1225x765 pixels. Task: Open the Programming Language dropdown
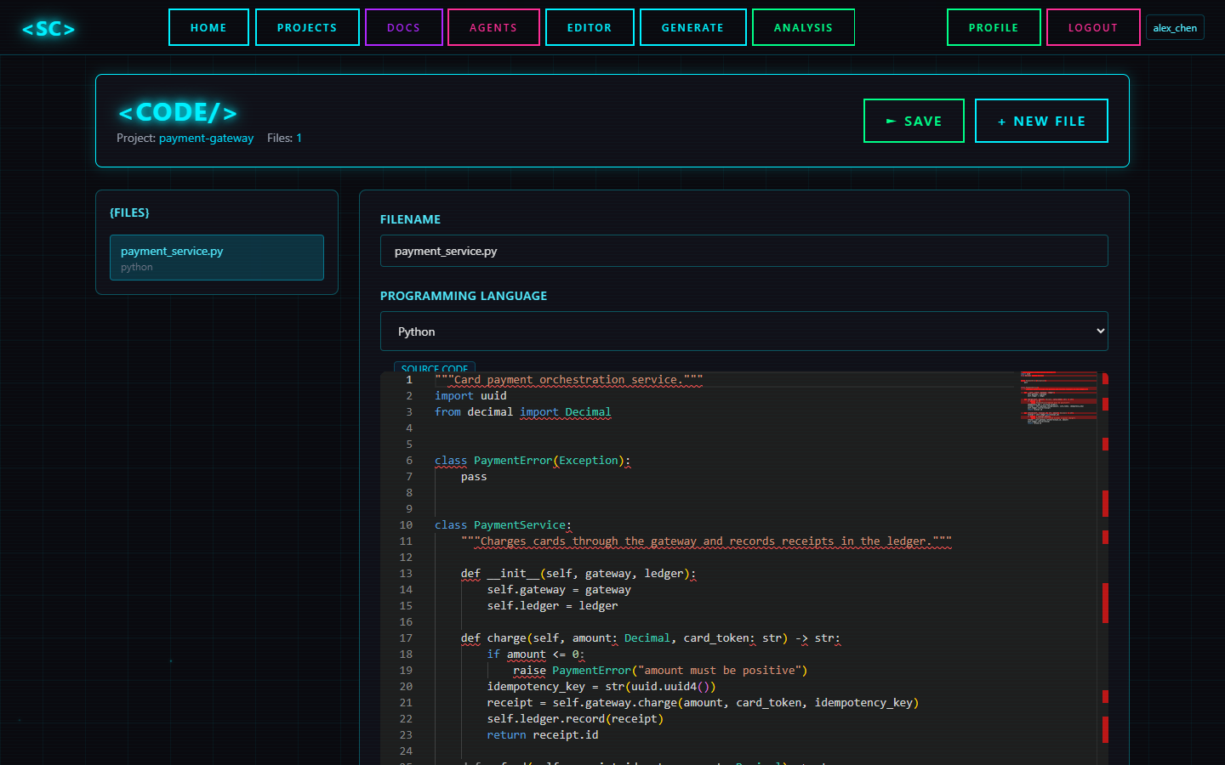pos(744,331)
